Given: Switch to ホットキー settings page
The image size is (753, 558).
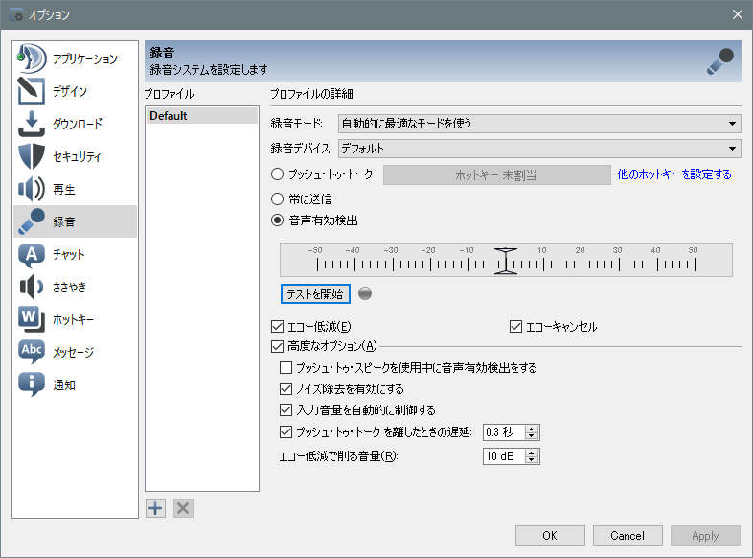Looking at the screenshot, I should pyautogui.click(x=73, y=319).
